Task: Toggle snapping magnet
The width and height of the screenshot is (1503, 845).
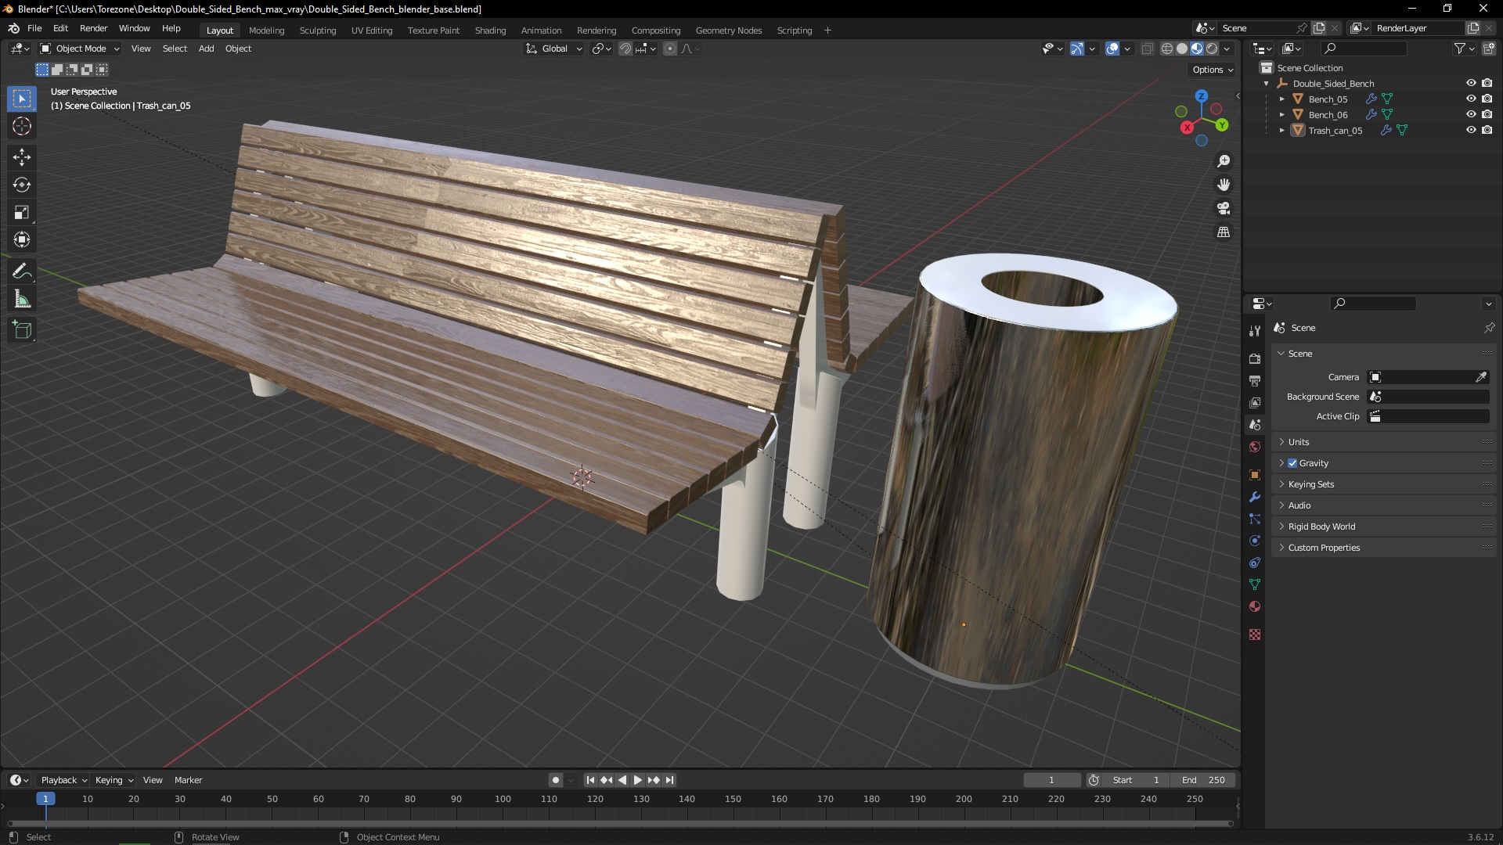Action: 625,49
